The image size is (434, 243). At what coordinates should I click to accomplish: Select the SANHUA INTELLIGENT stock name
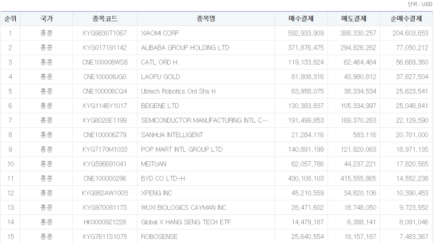[172, 135]
